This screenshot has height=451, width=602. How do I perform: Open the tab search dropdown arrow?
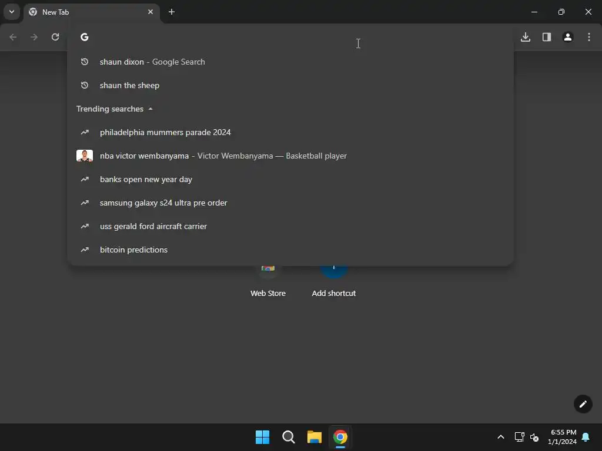point(12,12)
